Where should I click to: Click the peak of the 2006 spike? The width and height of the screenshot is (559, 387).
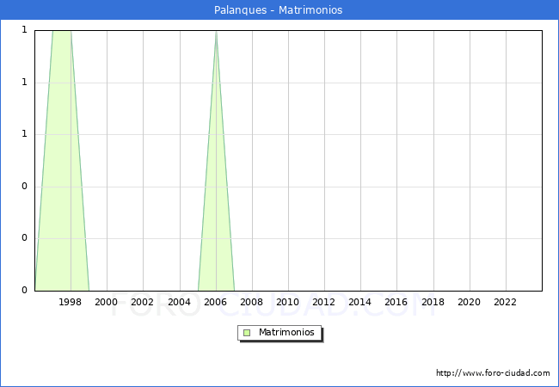[x=216, y=33]
